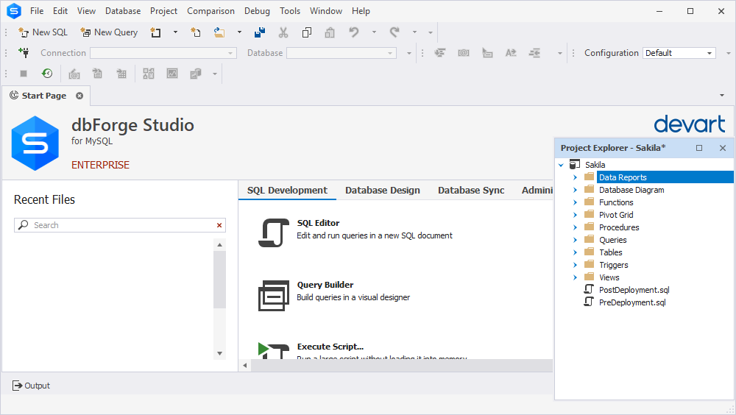Open the Database combo box
736x415 pixels.
coord(342,53)
